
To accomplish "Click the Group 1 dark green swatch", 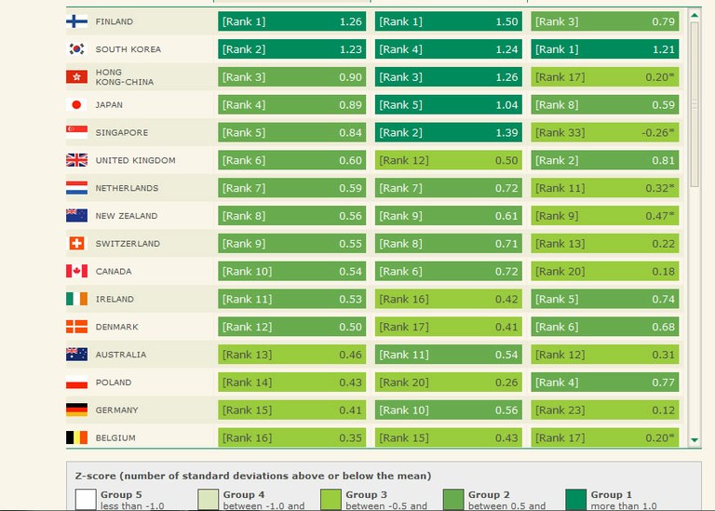I will pos(576,500).
